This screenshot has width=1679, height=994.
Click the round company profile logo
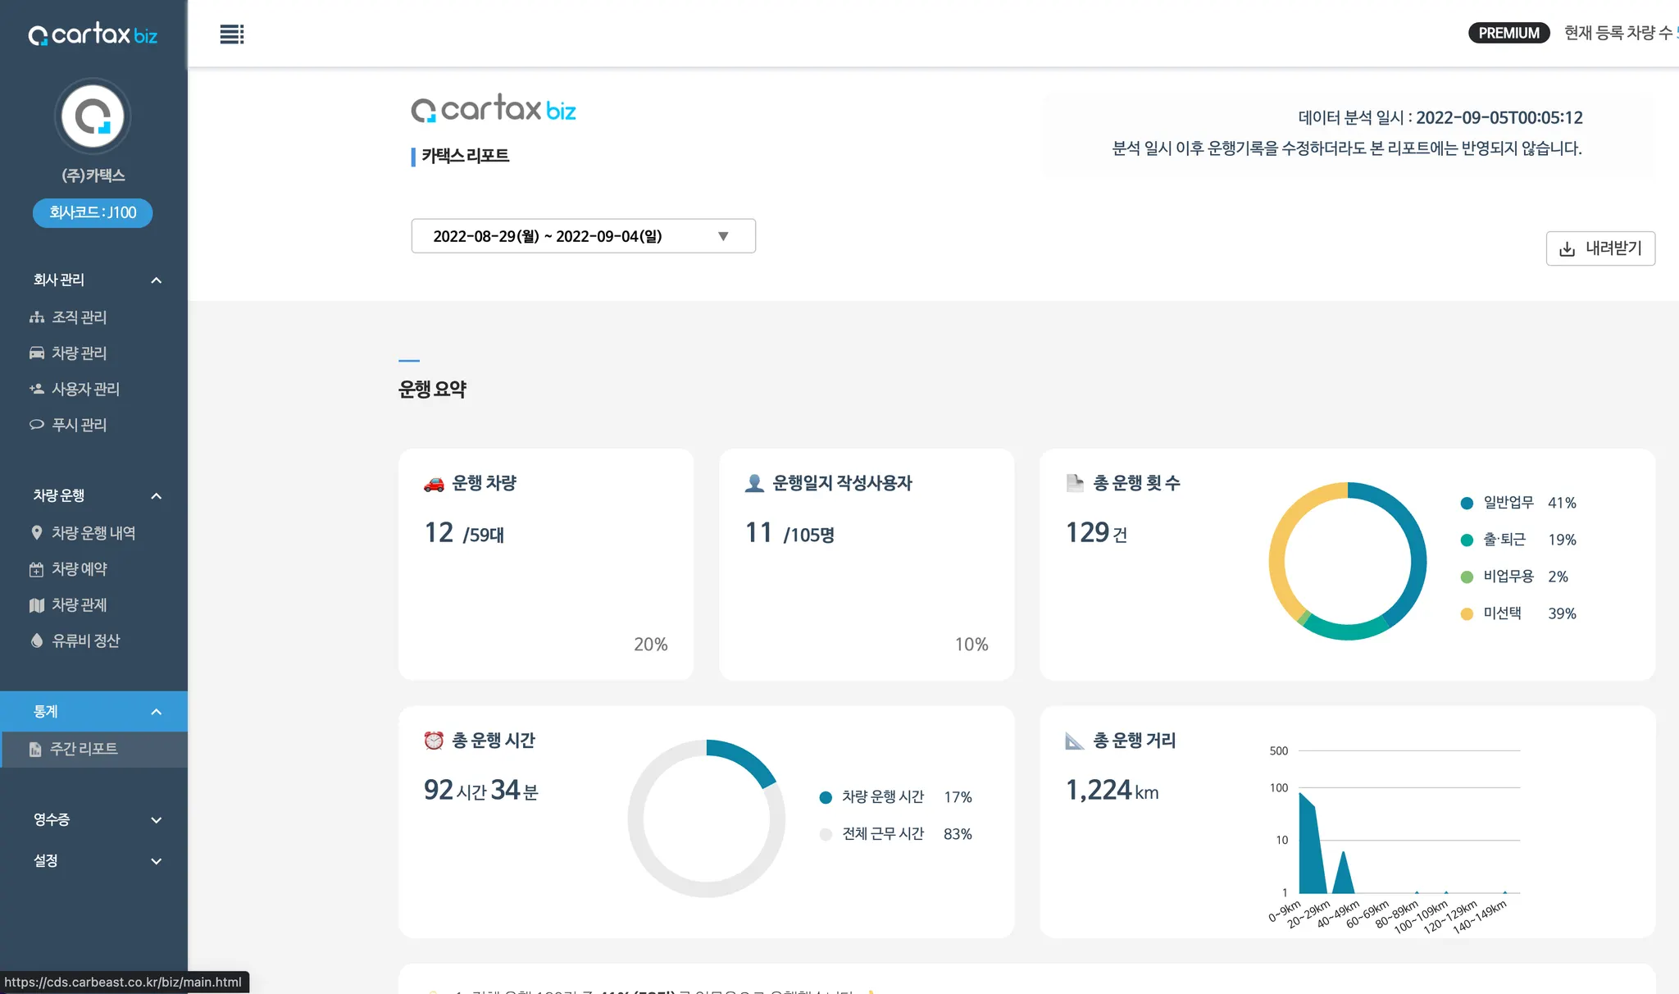pyautogui.click(x=93, y=116)
